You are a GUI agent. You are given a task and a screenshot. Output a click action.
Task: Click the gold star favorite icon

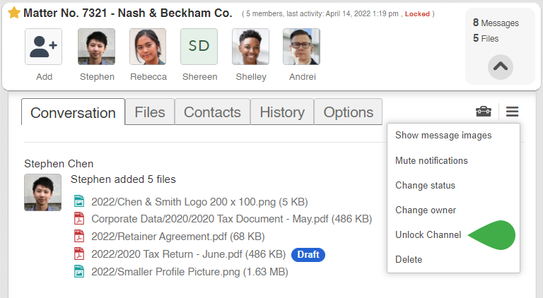(x=13, y=13)
